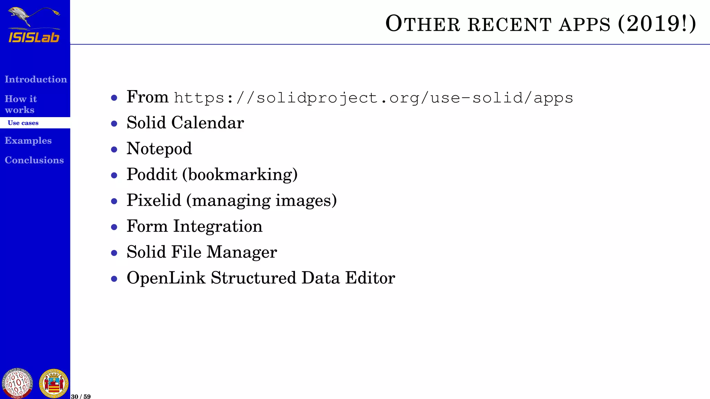710x399 pixels.
Task: Click the 30 / 59 page counter
Action: [x=81, y=396]
